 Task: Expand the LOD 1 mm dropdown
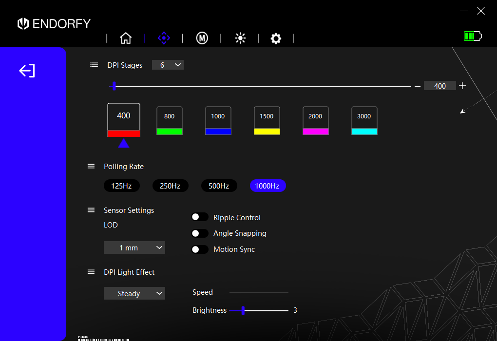click(134, 247)
